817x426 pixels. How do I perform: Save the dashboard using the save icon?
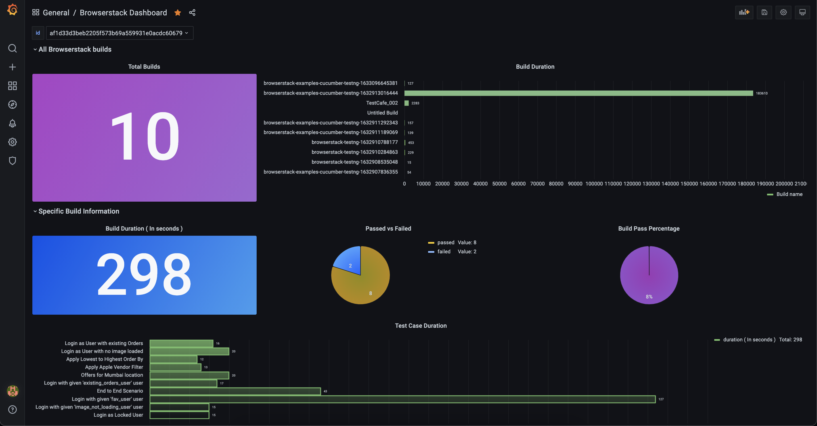click(x=764, y=12)
